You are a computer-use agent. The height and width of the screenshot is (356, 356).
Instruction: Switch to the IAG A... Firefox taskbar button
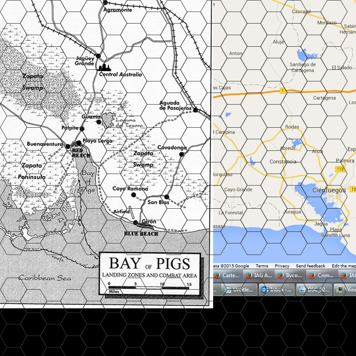click(260, 275)
